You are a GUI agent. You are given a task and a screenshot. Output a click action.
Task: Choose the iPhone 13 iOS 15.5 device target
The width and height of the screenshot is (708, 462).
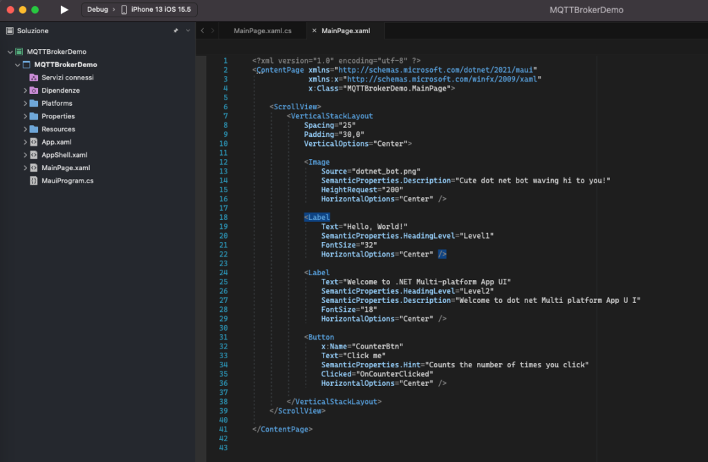point(156,10)
